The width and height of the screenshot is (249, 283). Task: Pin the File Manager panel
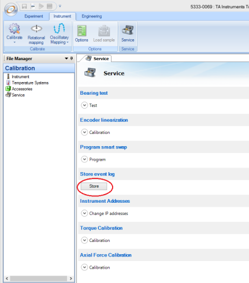click(x=72, y=58)
